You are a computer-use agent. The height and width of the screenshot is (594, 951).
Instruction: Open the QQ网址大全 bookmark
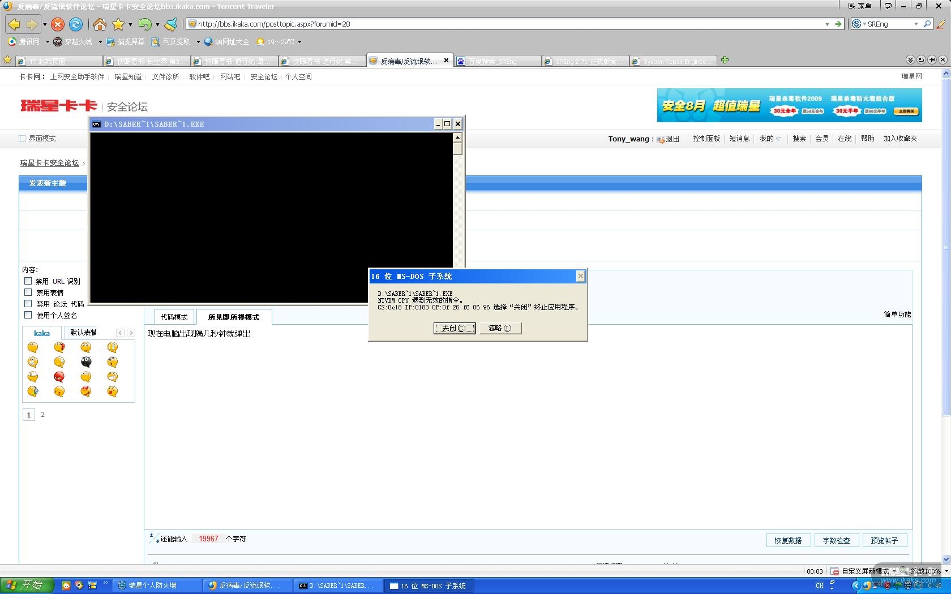pos(226,42)
